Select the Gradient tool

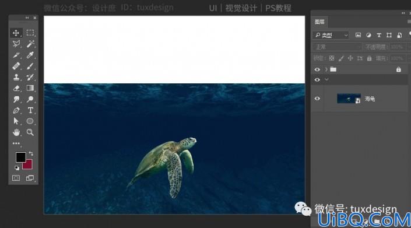coord(30,88)
